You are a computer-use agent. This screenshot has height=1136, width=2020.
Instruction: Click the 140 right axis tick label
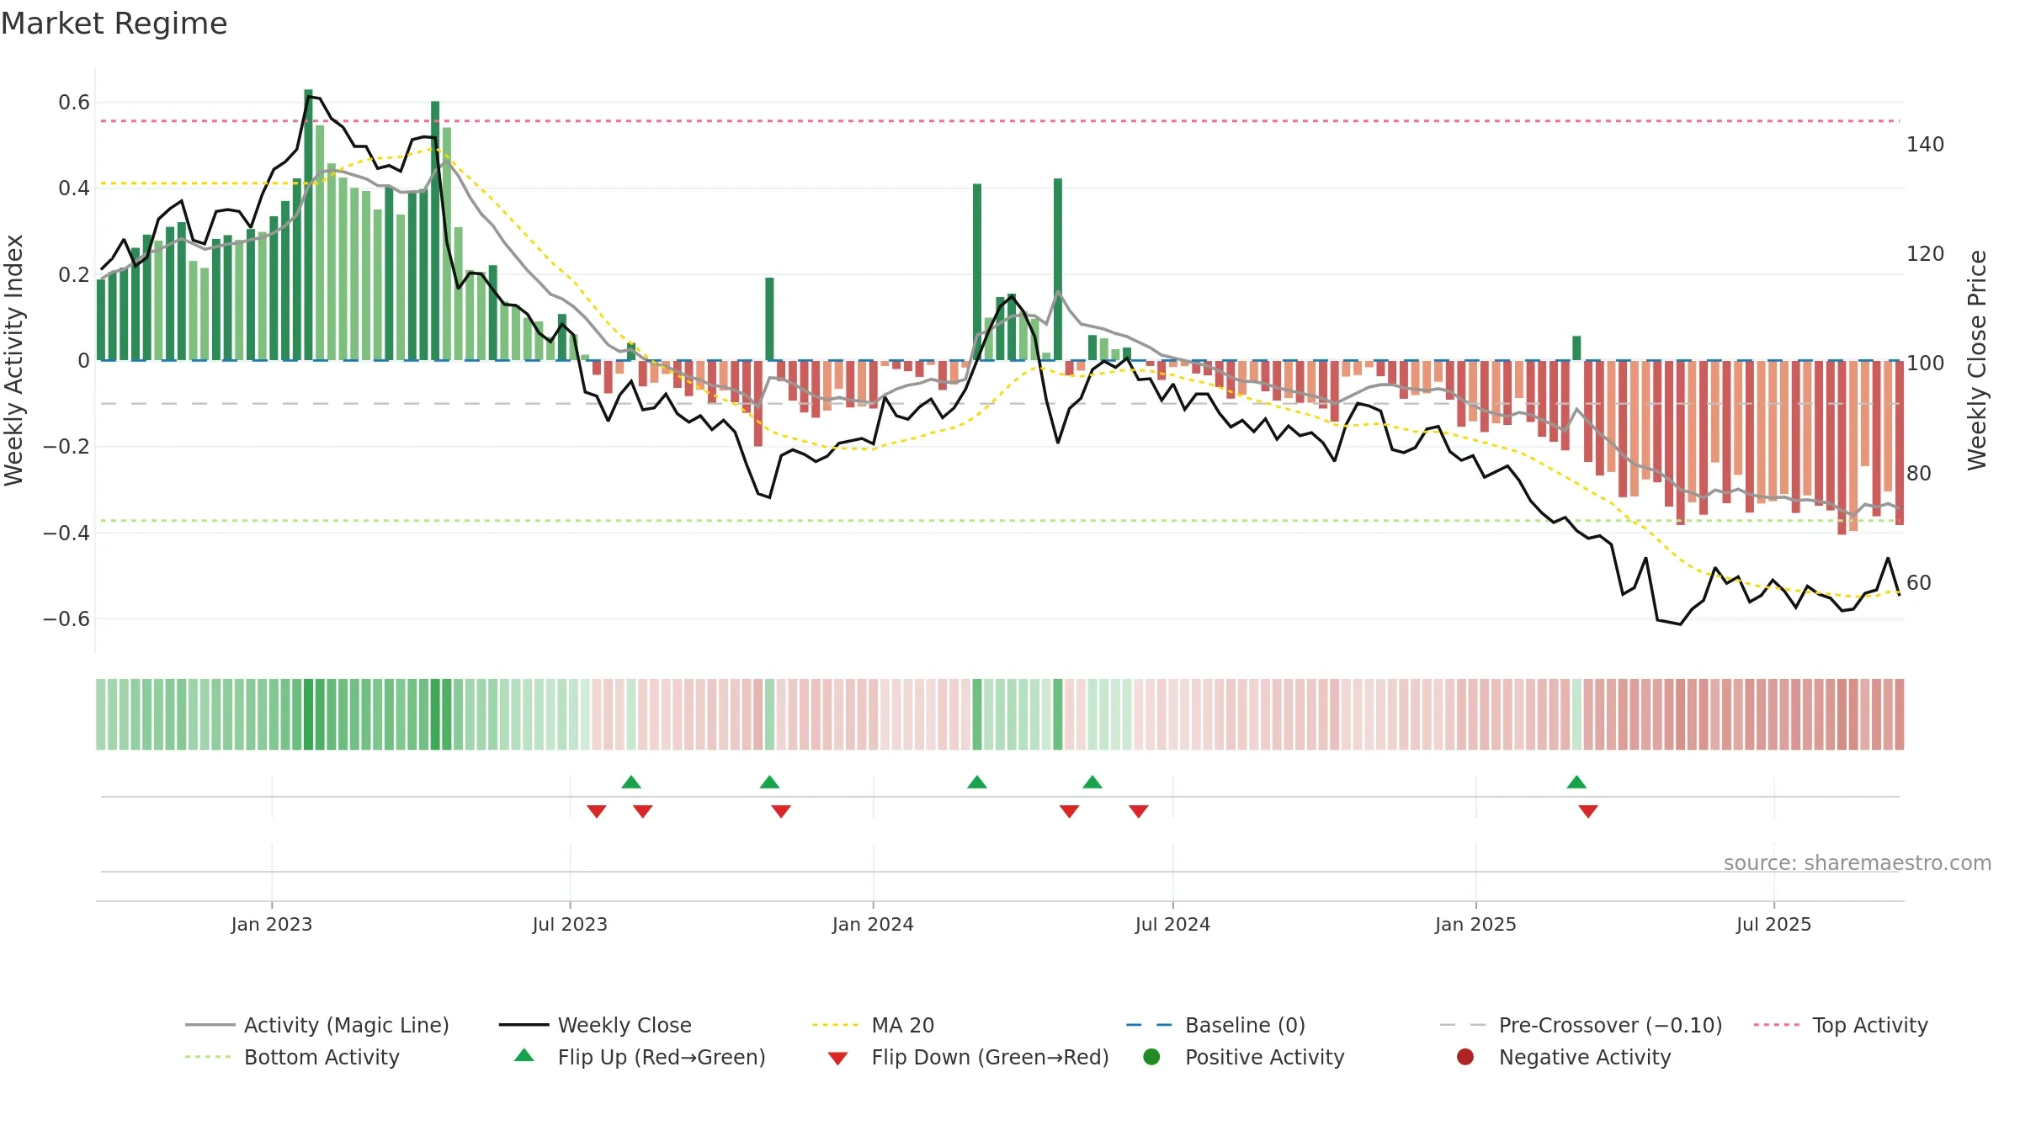coord(1926,145)
